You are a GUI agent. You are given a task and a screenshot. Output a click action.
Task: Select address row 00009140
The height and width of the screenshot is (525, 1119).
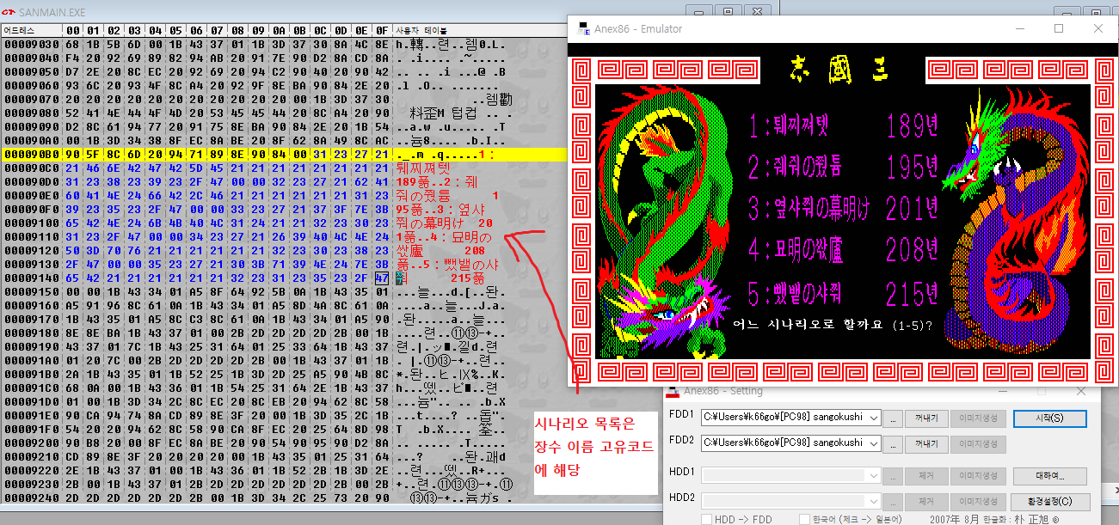(x=30, y=278)
